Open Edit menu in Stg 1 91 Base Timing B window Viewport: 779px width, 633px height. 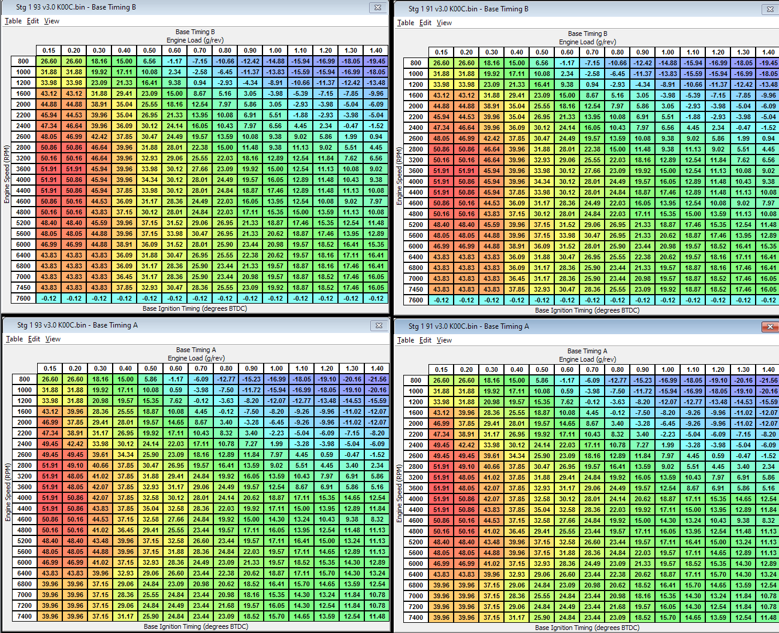pos(425,23)
